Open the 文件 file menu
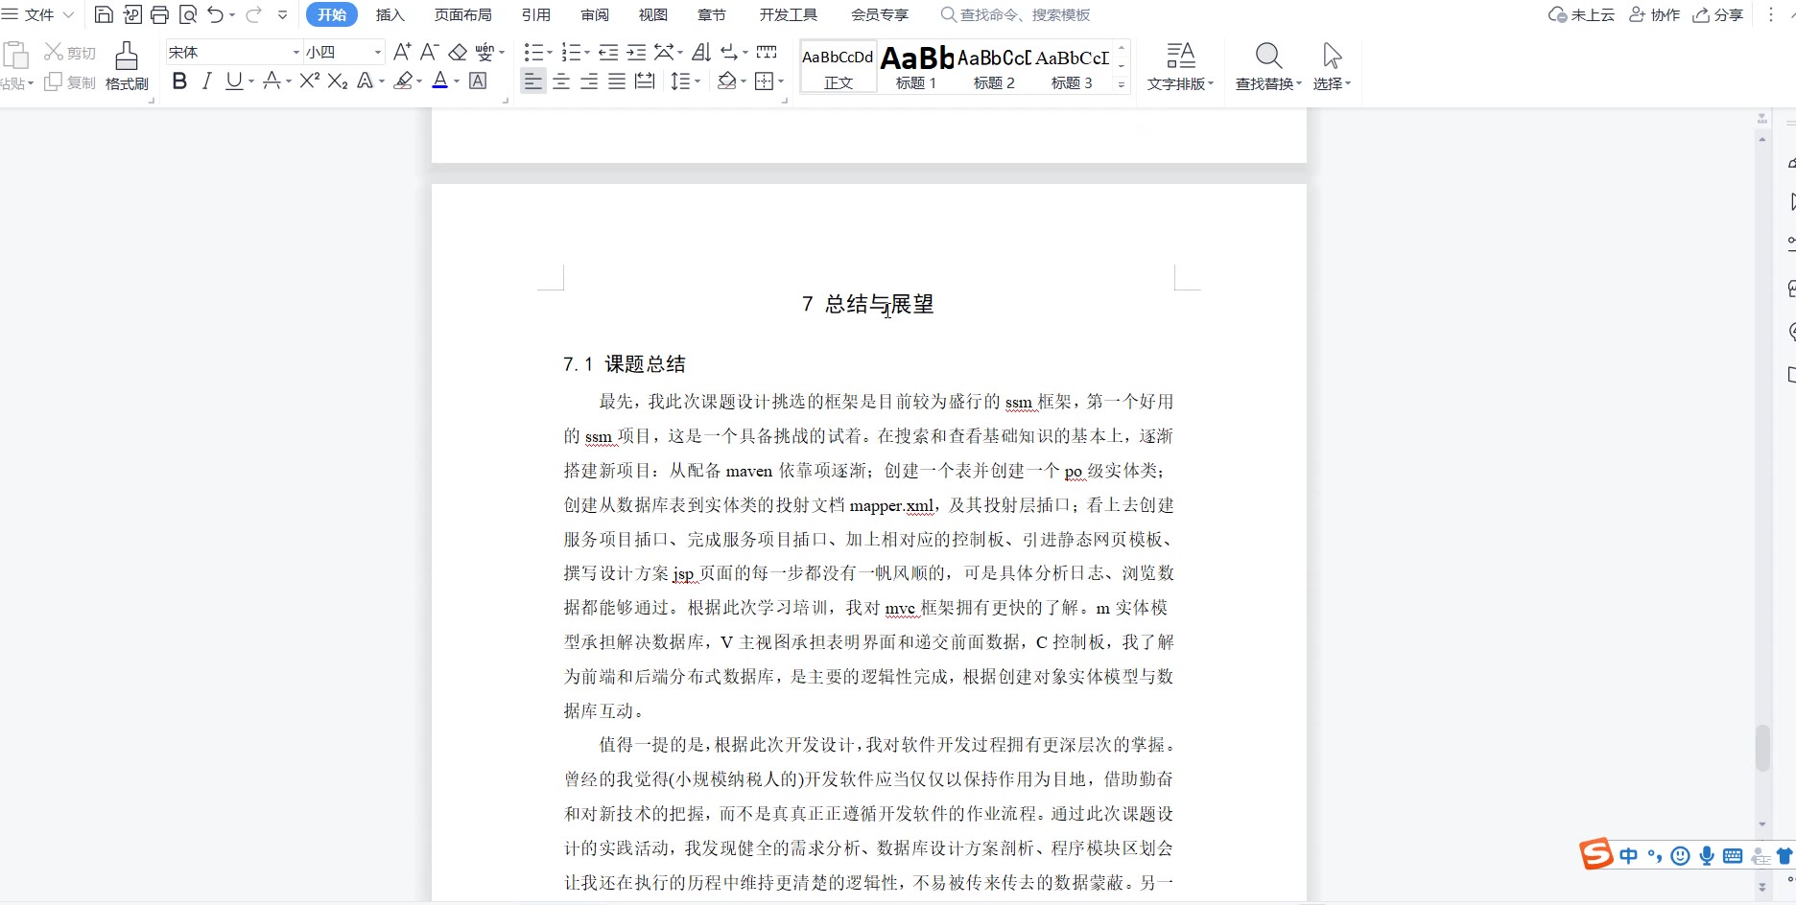This screenshot has width=1796, height=905. coord(38,14)
